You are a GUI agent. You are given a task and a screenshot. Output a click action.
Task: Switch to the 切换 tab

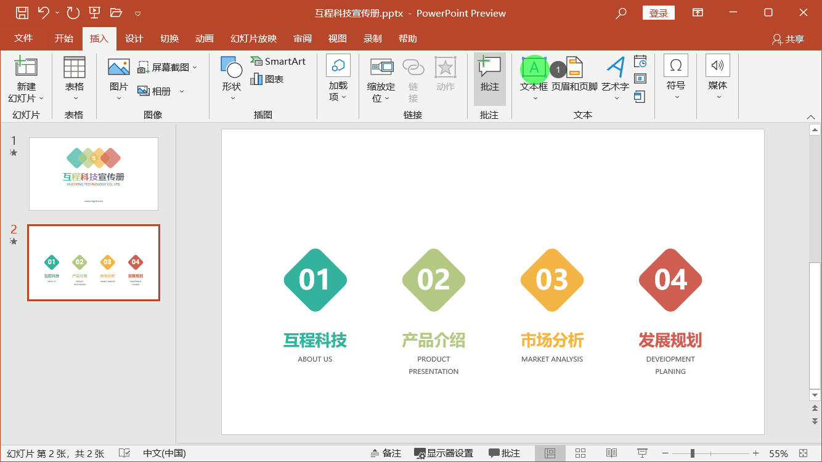click(x=169, y=38)
